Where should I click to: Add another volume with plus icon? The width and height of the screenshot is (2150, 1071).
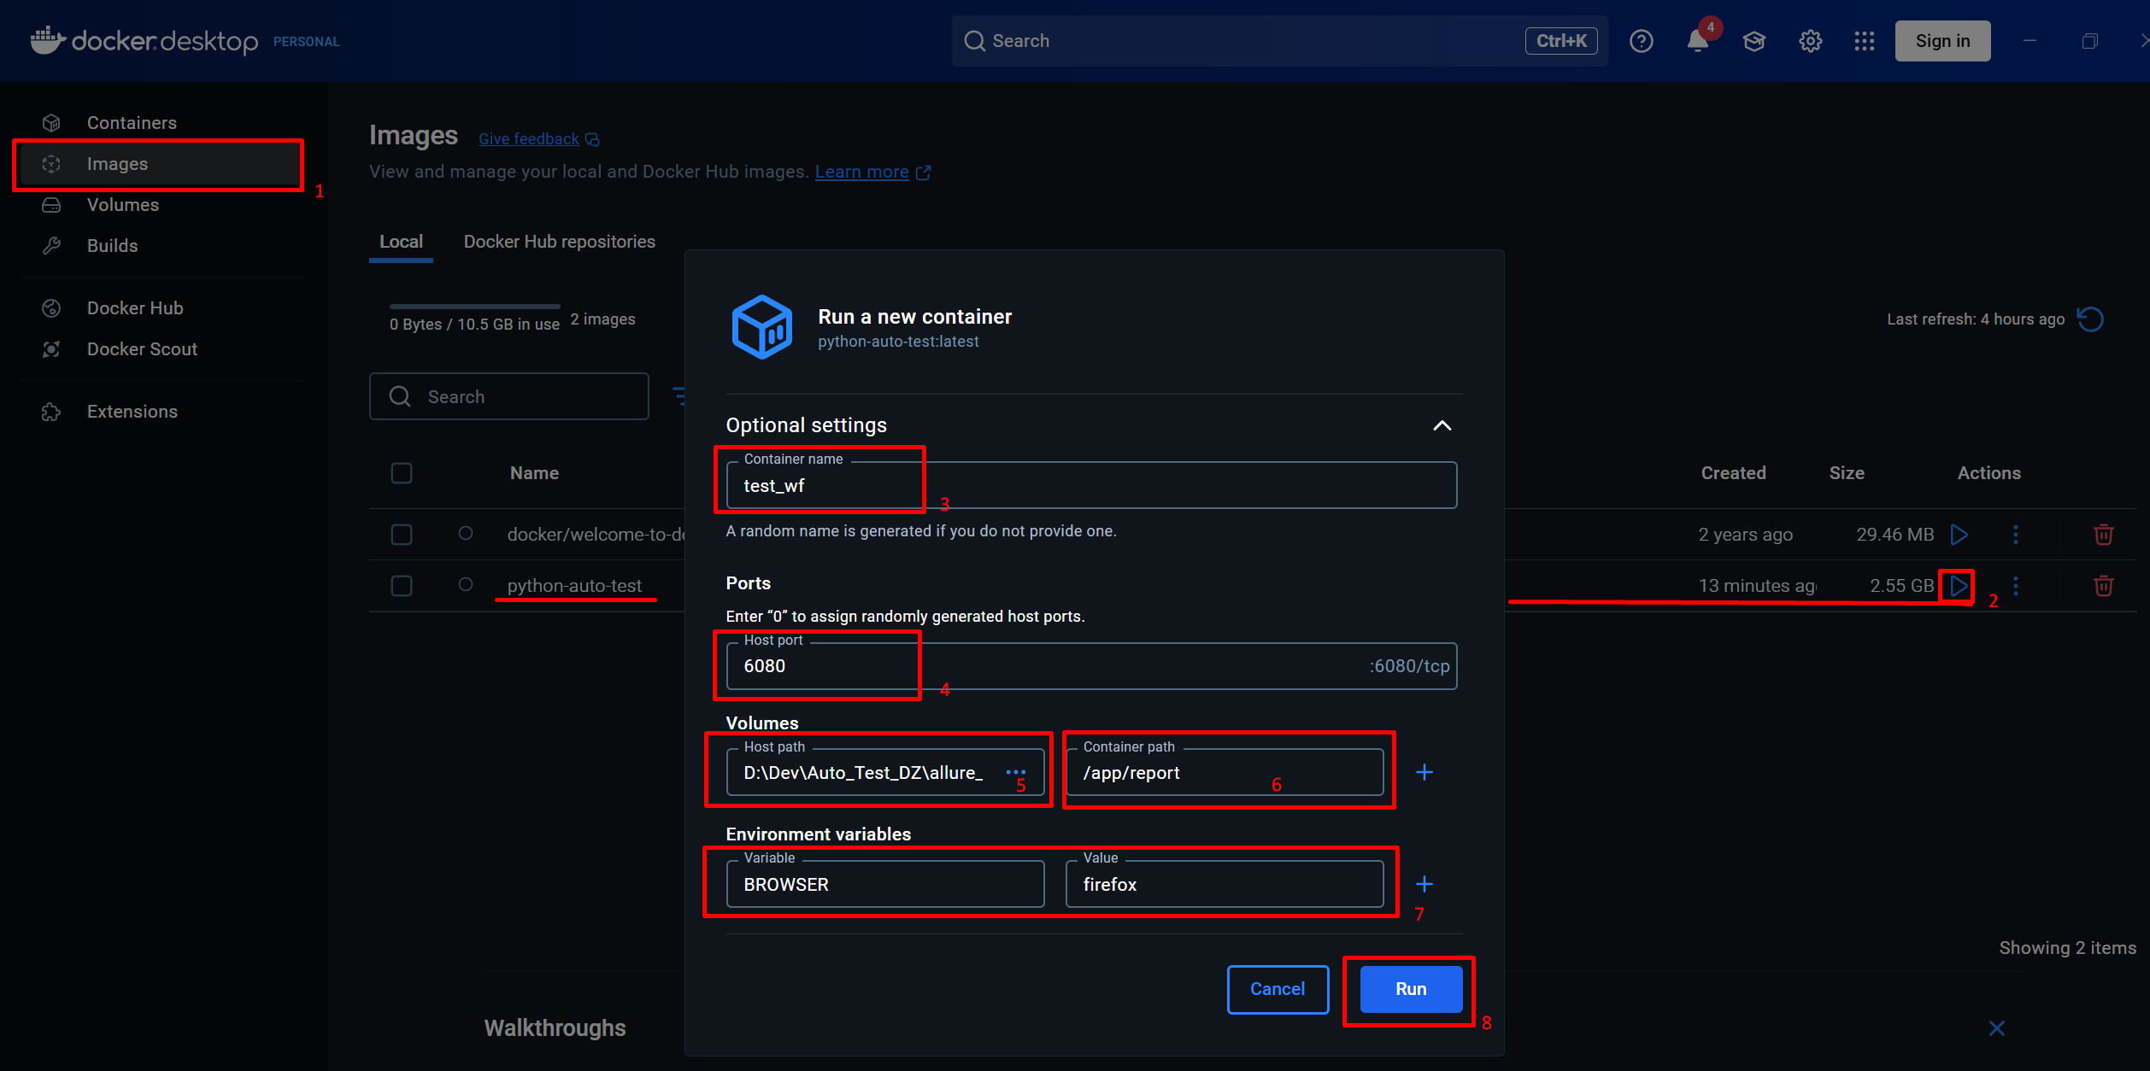1425,772
